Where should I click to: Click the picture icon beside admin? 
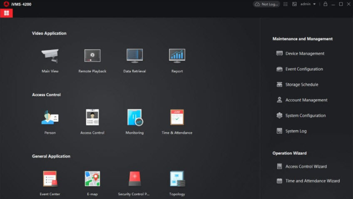click(294, 4)
